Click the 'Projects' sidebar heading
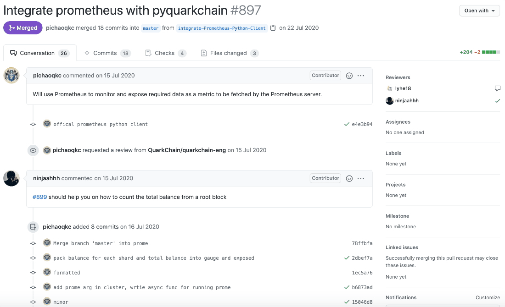The height and width of the screenshot is (307, 505). [x=395, y=185]
